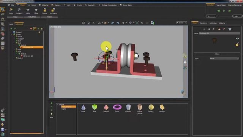Click the Show eye icon in the ribbon

pos(36,10)
